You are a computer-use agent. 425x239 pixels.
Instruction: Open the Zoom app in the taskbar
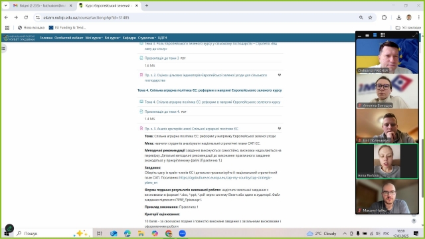pos(183,233)
